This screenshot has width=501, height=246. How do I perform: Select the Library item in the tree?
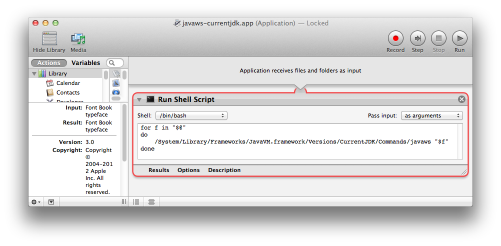click(x=57, y=73)
